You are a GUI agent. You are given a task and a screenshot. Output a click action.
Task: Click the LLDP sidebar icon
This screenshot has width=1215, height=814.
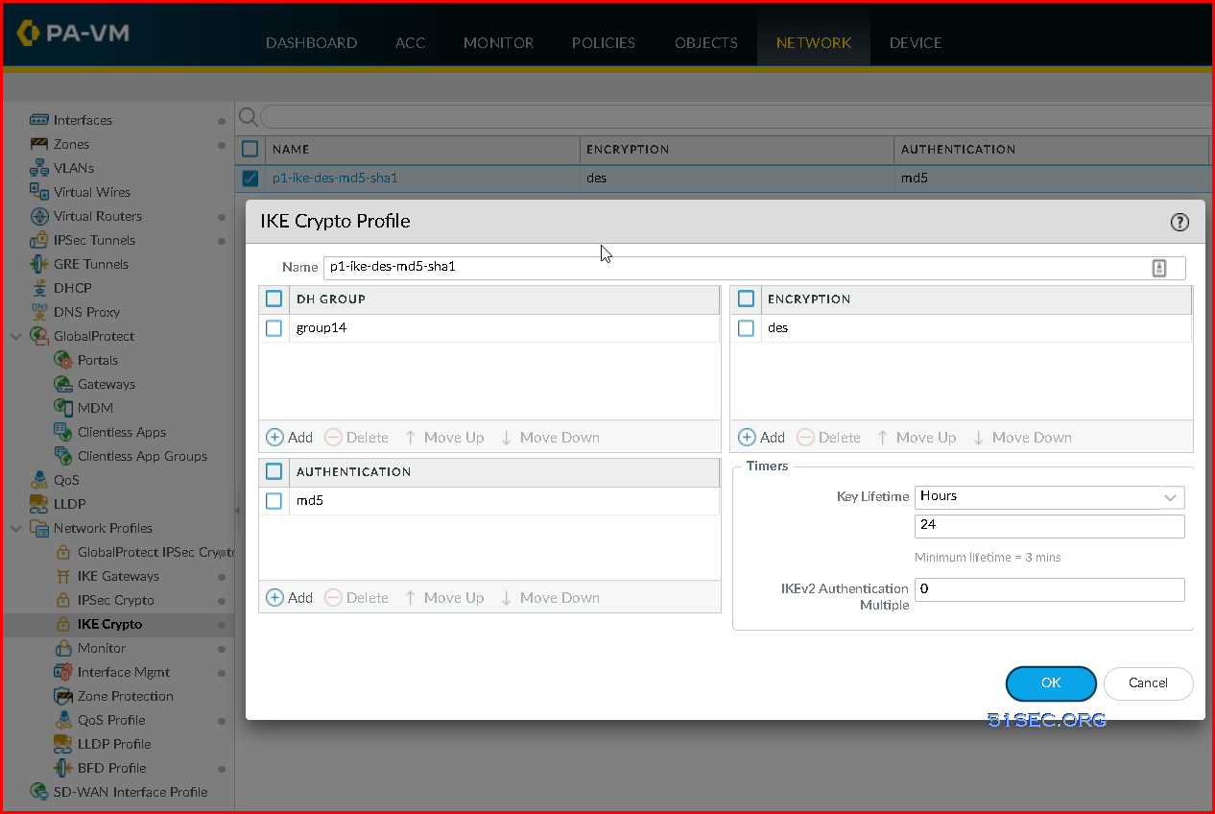click(x=38, y=504)
